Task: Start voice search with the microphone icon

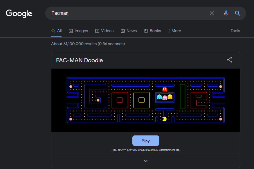Action: coord(226,13)
